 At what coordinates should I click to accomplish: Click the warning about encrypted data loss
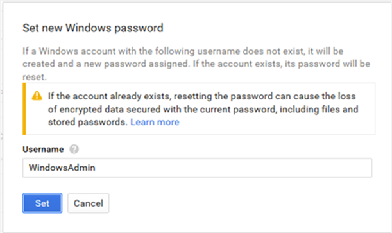tap(203, 109)
